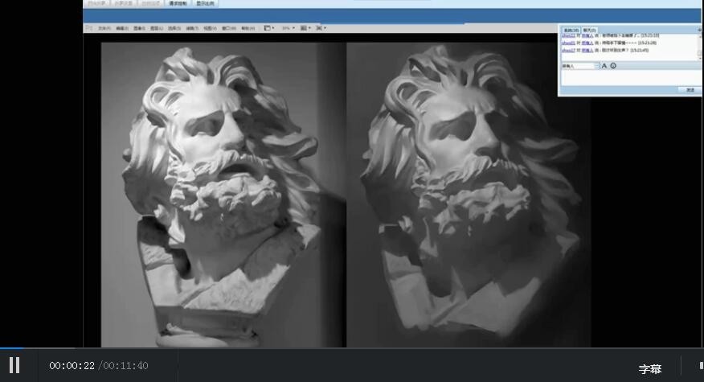Pause the video playback
704x382 pixels.
(x=14, y=365)
